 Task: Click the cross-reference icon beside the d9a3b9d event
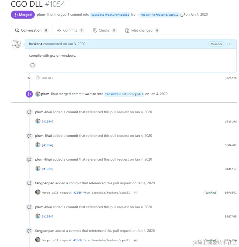29,112
